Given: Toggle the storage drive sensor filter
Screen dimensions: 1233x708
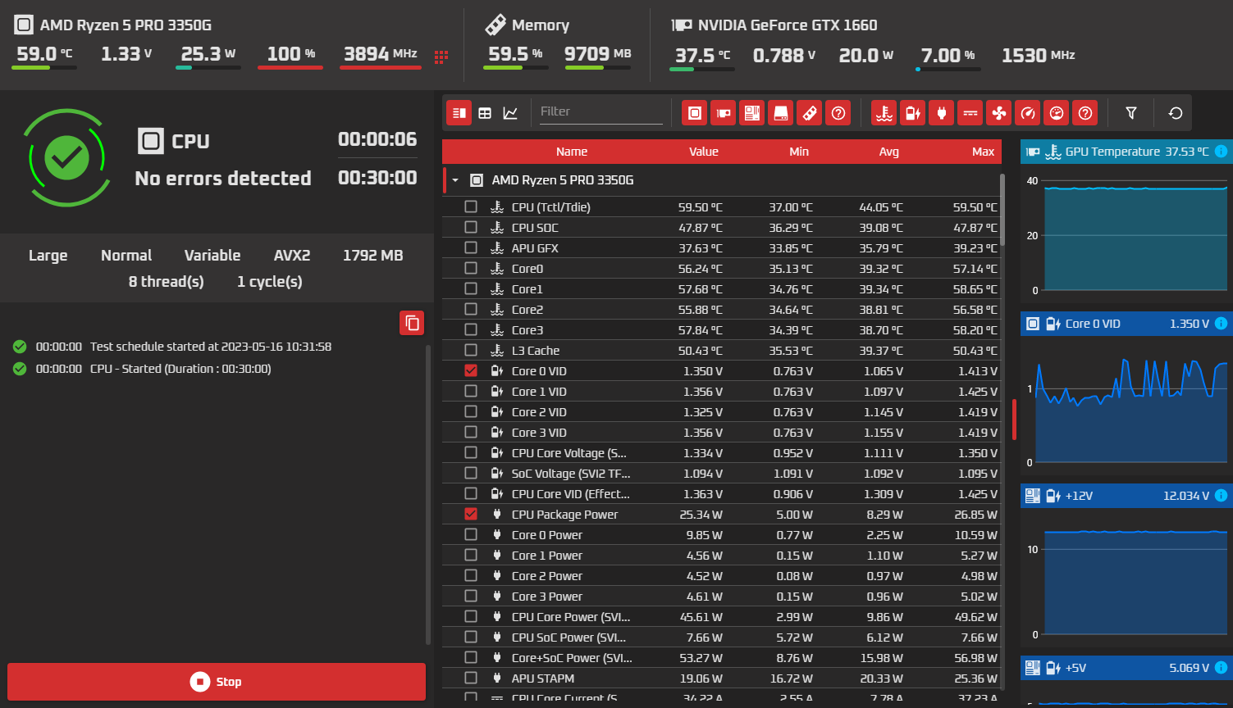Looking at the screenshot, I should click(x=780, y=113).
